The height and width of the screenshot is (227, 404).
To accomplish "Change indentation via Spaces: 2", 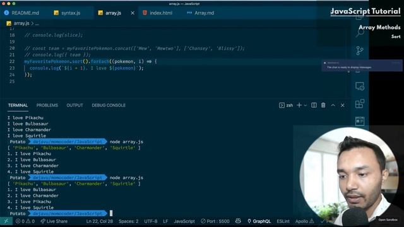I will pyautogui.click(x=128, y=221).
